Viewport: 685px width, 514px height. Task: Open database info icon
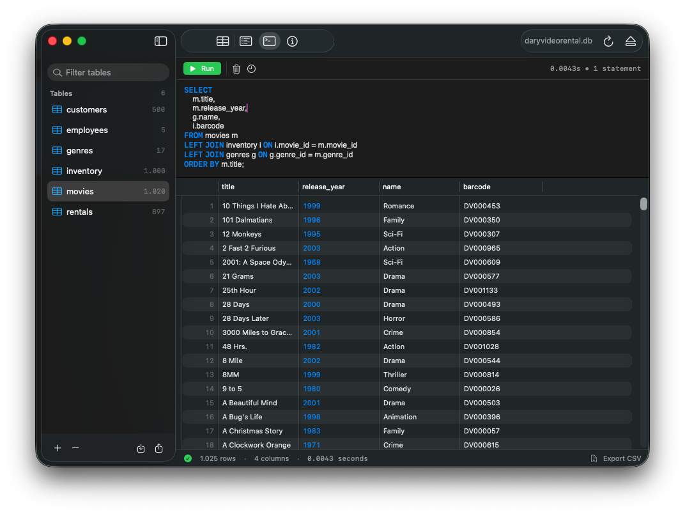click(292, 41)
